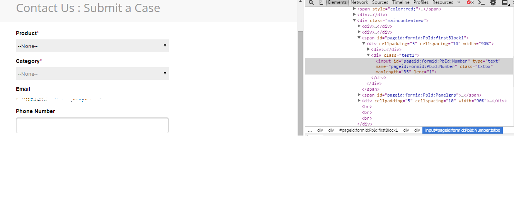Open DevTools settings gear icon

click(493, 2)
